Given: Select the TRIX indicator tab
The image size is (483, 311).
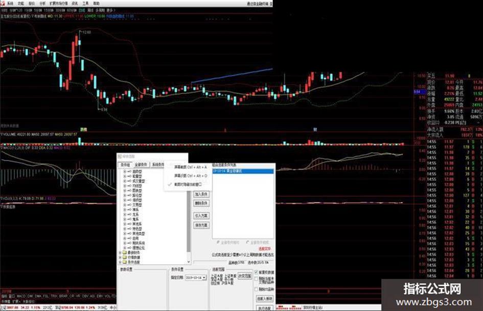Looking at the screenshot, I should (54, 296).
